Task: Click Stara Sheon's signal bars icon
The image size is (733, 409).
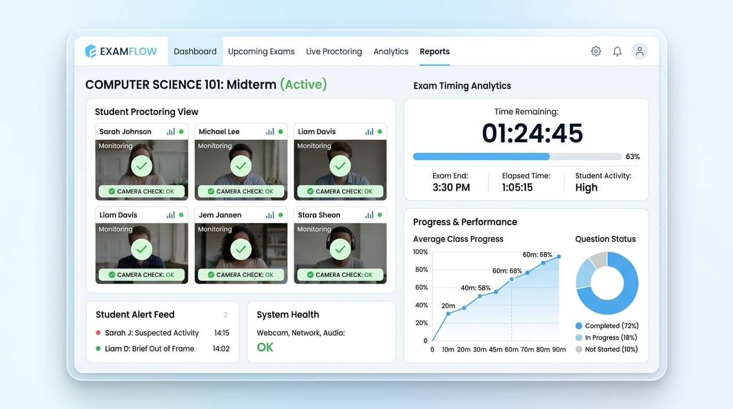Action: click(x=369, y=215)
